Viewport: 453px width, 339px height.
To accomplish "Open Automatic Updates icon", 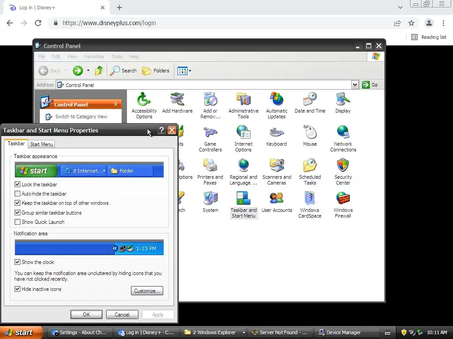I will tap(276, 105).
